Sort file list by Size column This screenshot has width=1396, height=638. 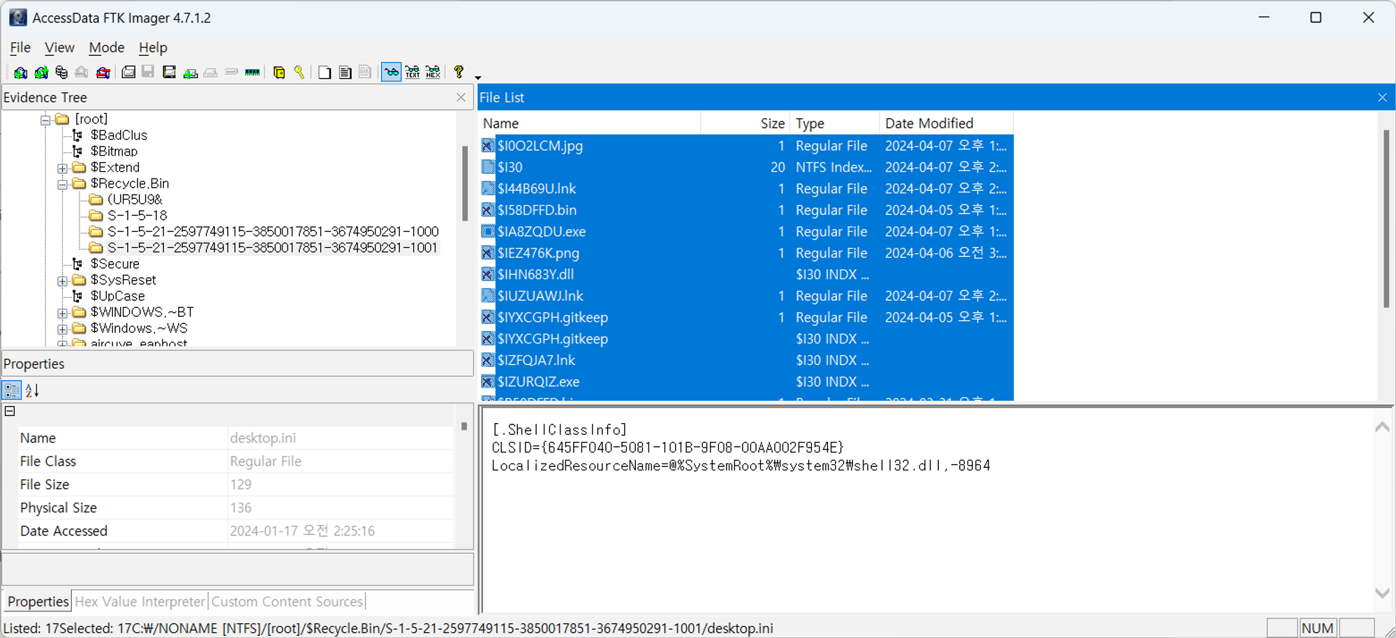click(x=745, y=123)
